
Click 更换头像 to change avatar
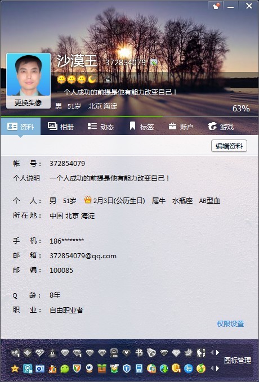(28, 102)
